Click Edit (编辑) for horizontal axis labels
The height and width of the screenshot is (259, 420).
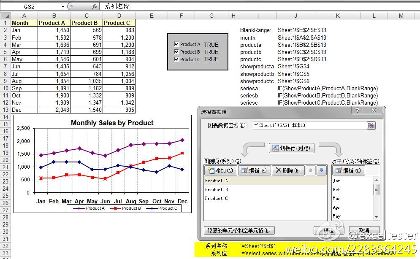(x=348, y=170)
